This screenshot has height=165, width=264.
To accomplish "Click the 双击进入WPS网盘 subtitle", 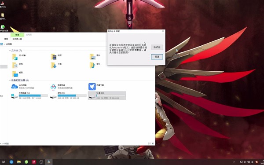I will [x=26, y=88].
